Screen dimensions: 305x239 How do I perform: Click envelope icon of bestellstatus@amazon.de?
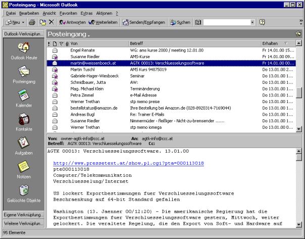[55, 108]
